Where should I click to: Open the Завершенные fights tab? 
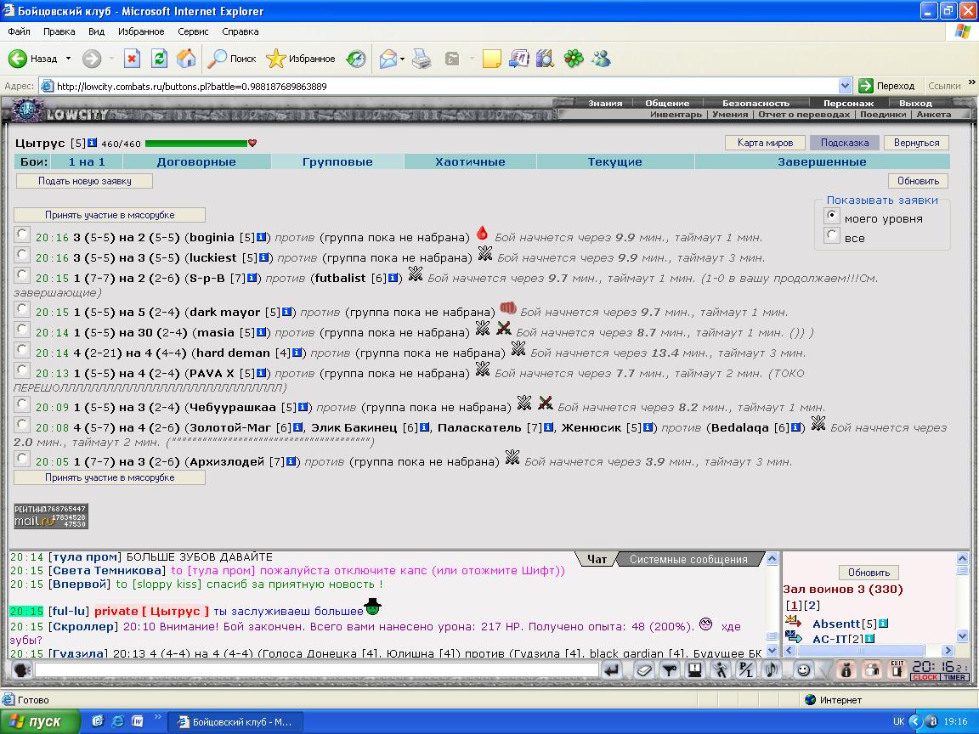pyautogui.click(x=822, y=161)
